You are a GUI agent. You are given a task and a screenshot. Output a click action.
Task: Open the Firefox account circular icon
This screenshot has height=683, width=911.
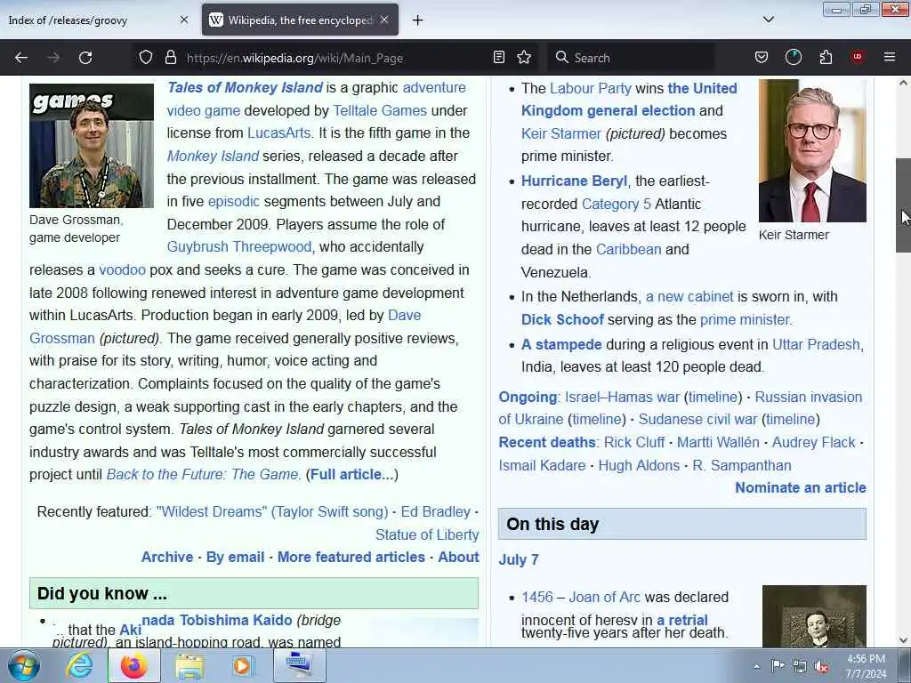click(x=793, y=58)
